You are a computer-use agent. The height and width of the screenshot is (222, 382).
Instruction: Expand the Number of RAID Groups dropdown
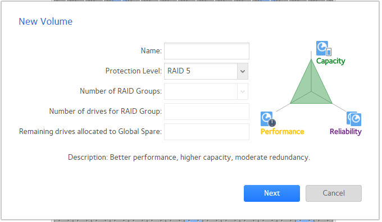tap(206, 91)
